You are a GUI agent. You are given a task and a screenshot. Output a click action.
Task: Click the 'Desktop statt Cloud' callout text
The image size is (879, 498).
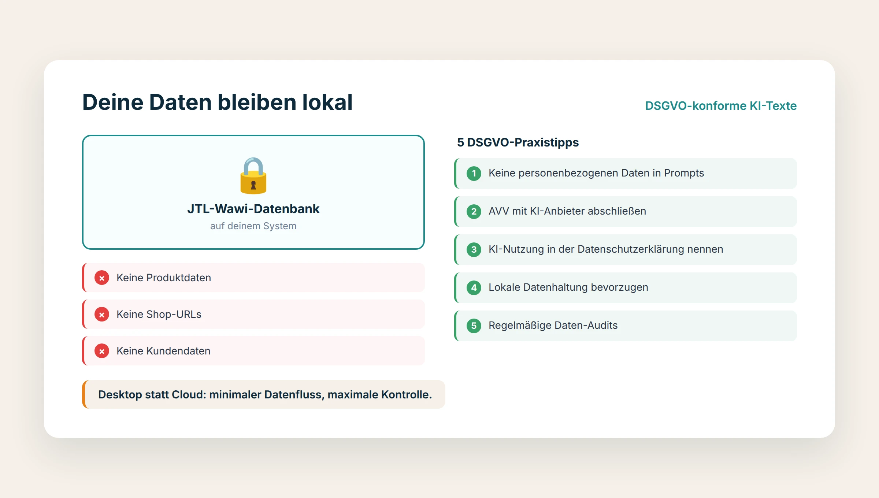265,394
